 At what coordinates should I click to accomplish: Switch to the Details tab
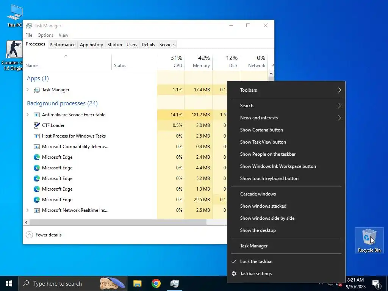(148, 45)
